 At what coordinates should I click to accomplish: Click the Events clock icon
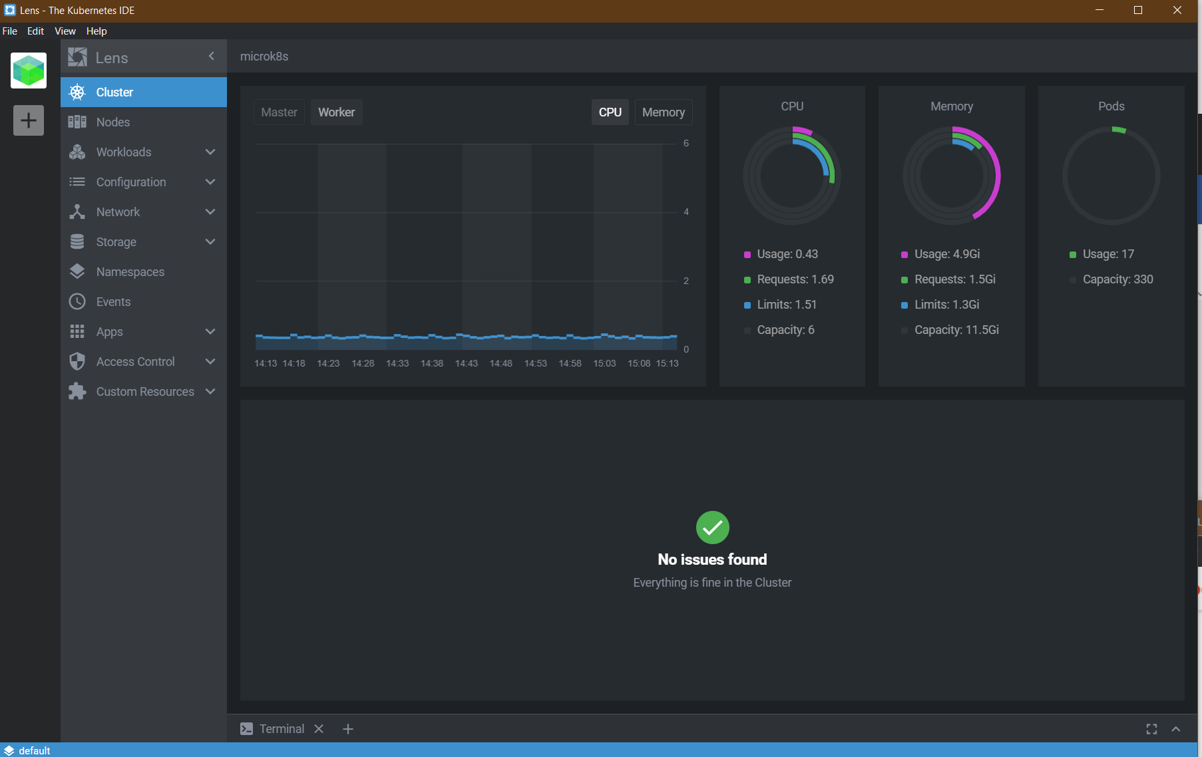click(78, 301)
